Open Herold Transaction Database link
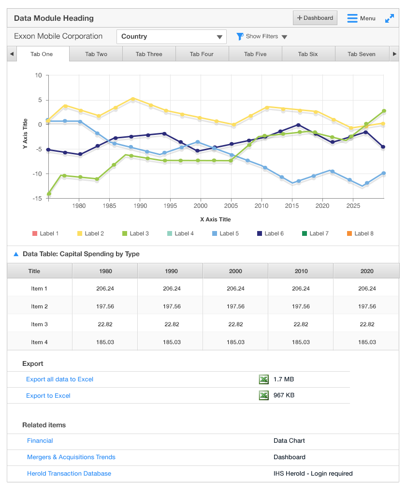This screenshot has width=407, height=493. click(x=69, y=474)
